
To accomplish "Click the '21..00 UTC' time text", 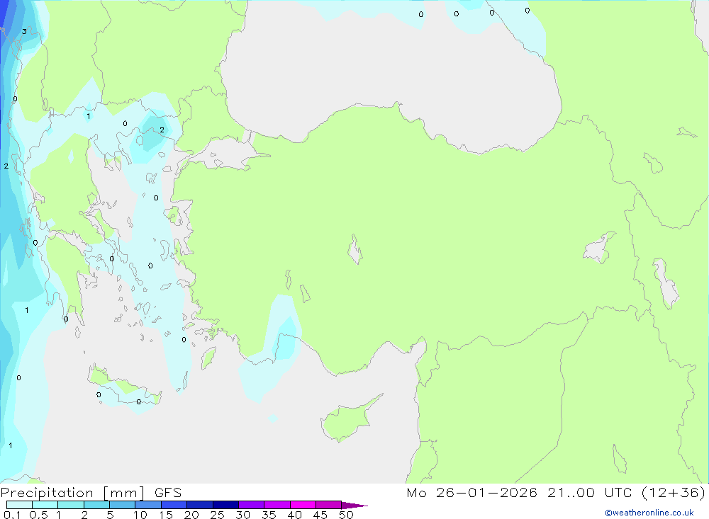I will pyautogui.click(x=591, y=493).
